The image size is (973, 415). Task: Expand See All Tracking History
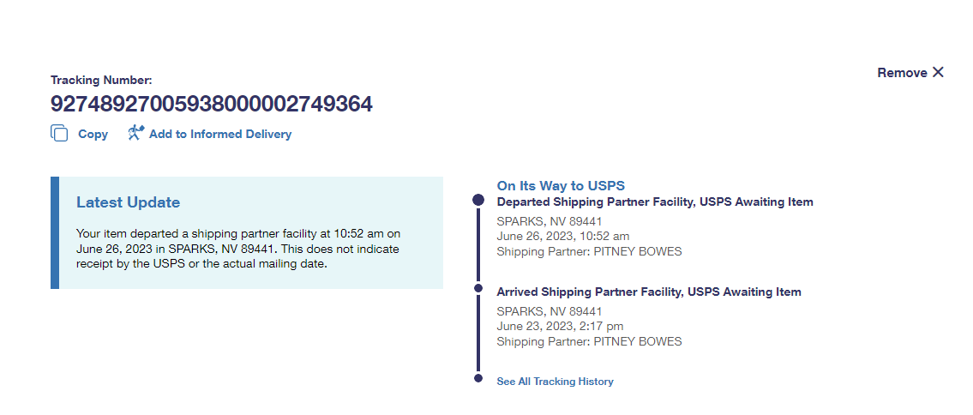point(555,382)
